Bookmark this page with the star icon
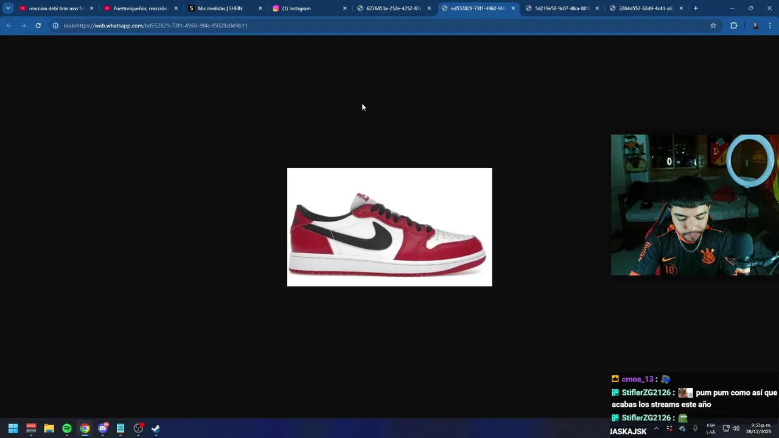779x438 pixels. pos(713,26)
